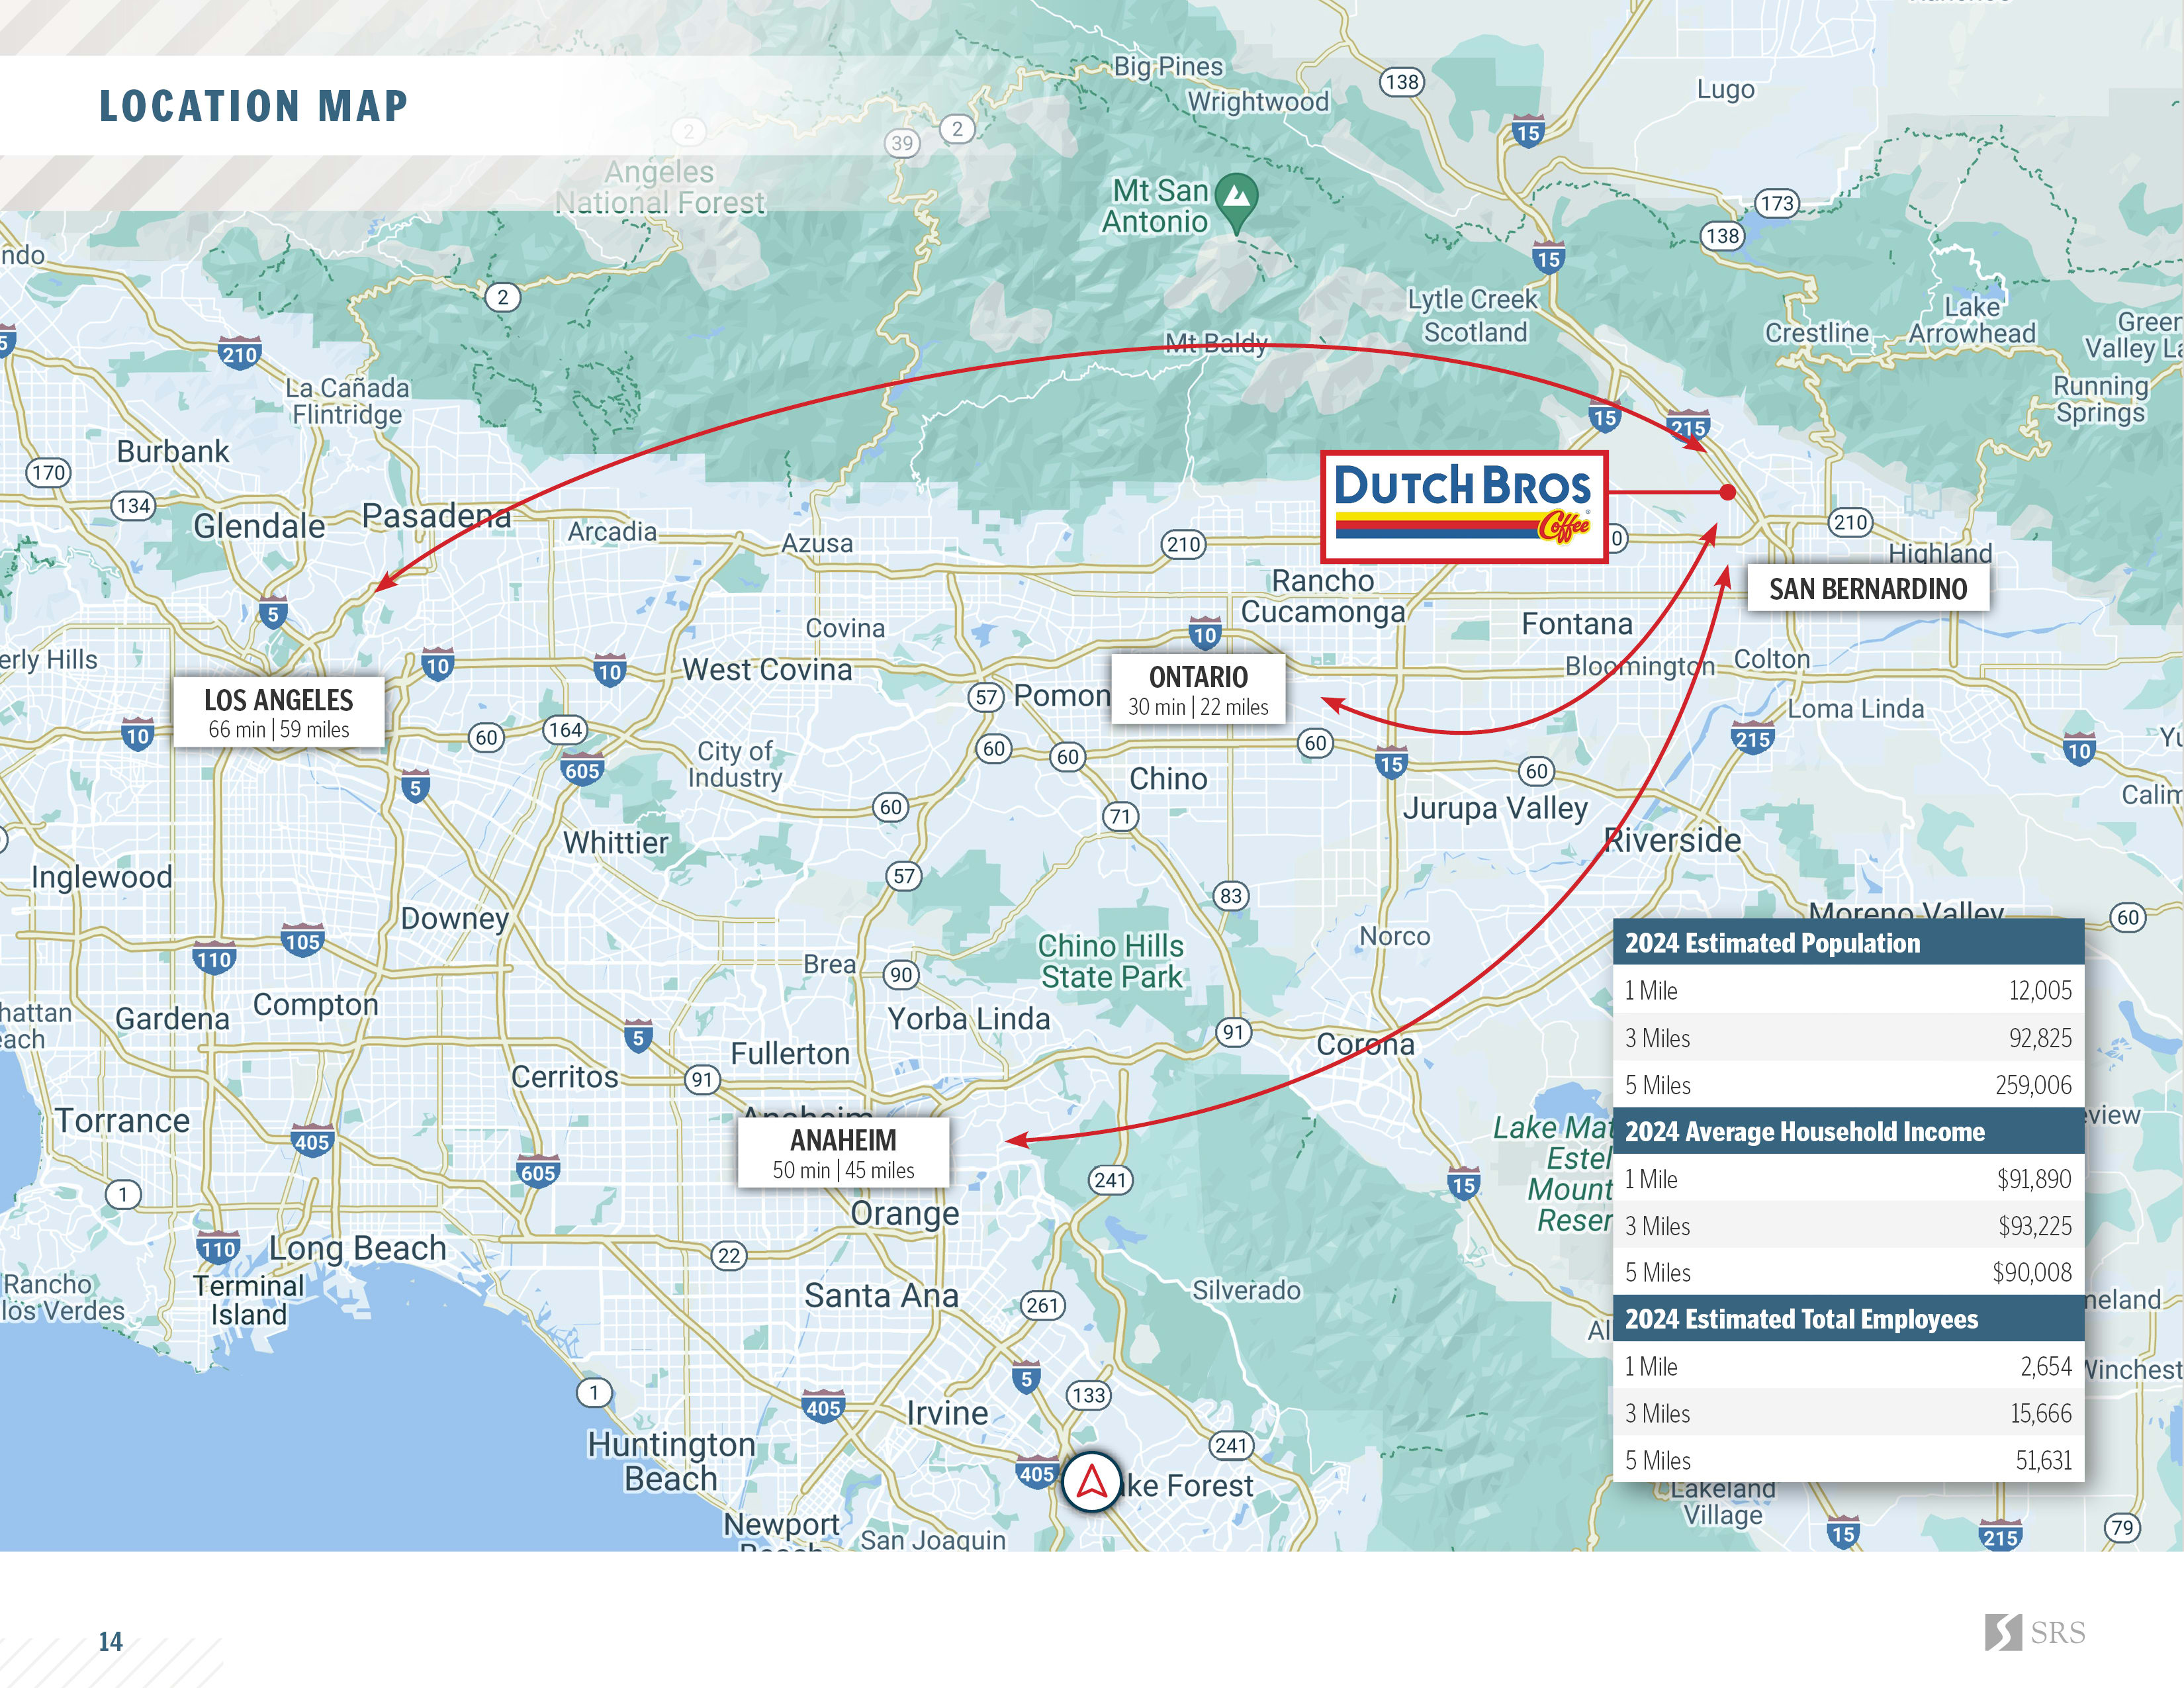Click the Pasadena city label

436,516
